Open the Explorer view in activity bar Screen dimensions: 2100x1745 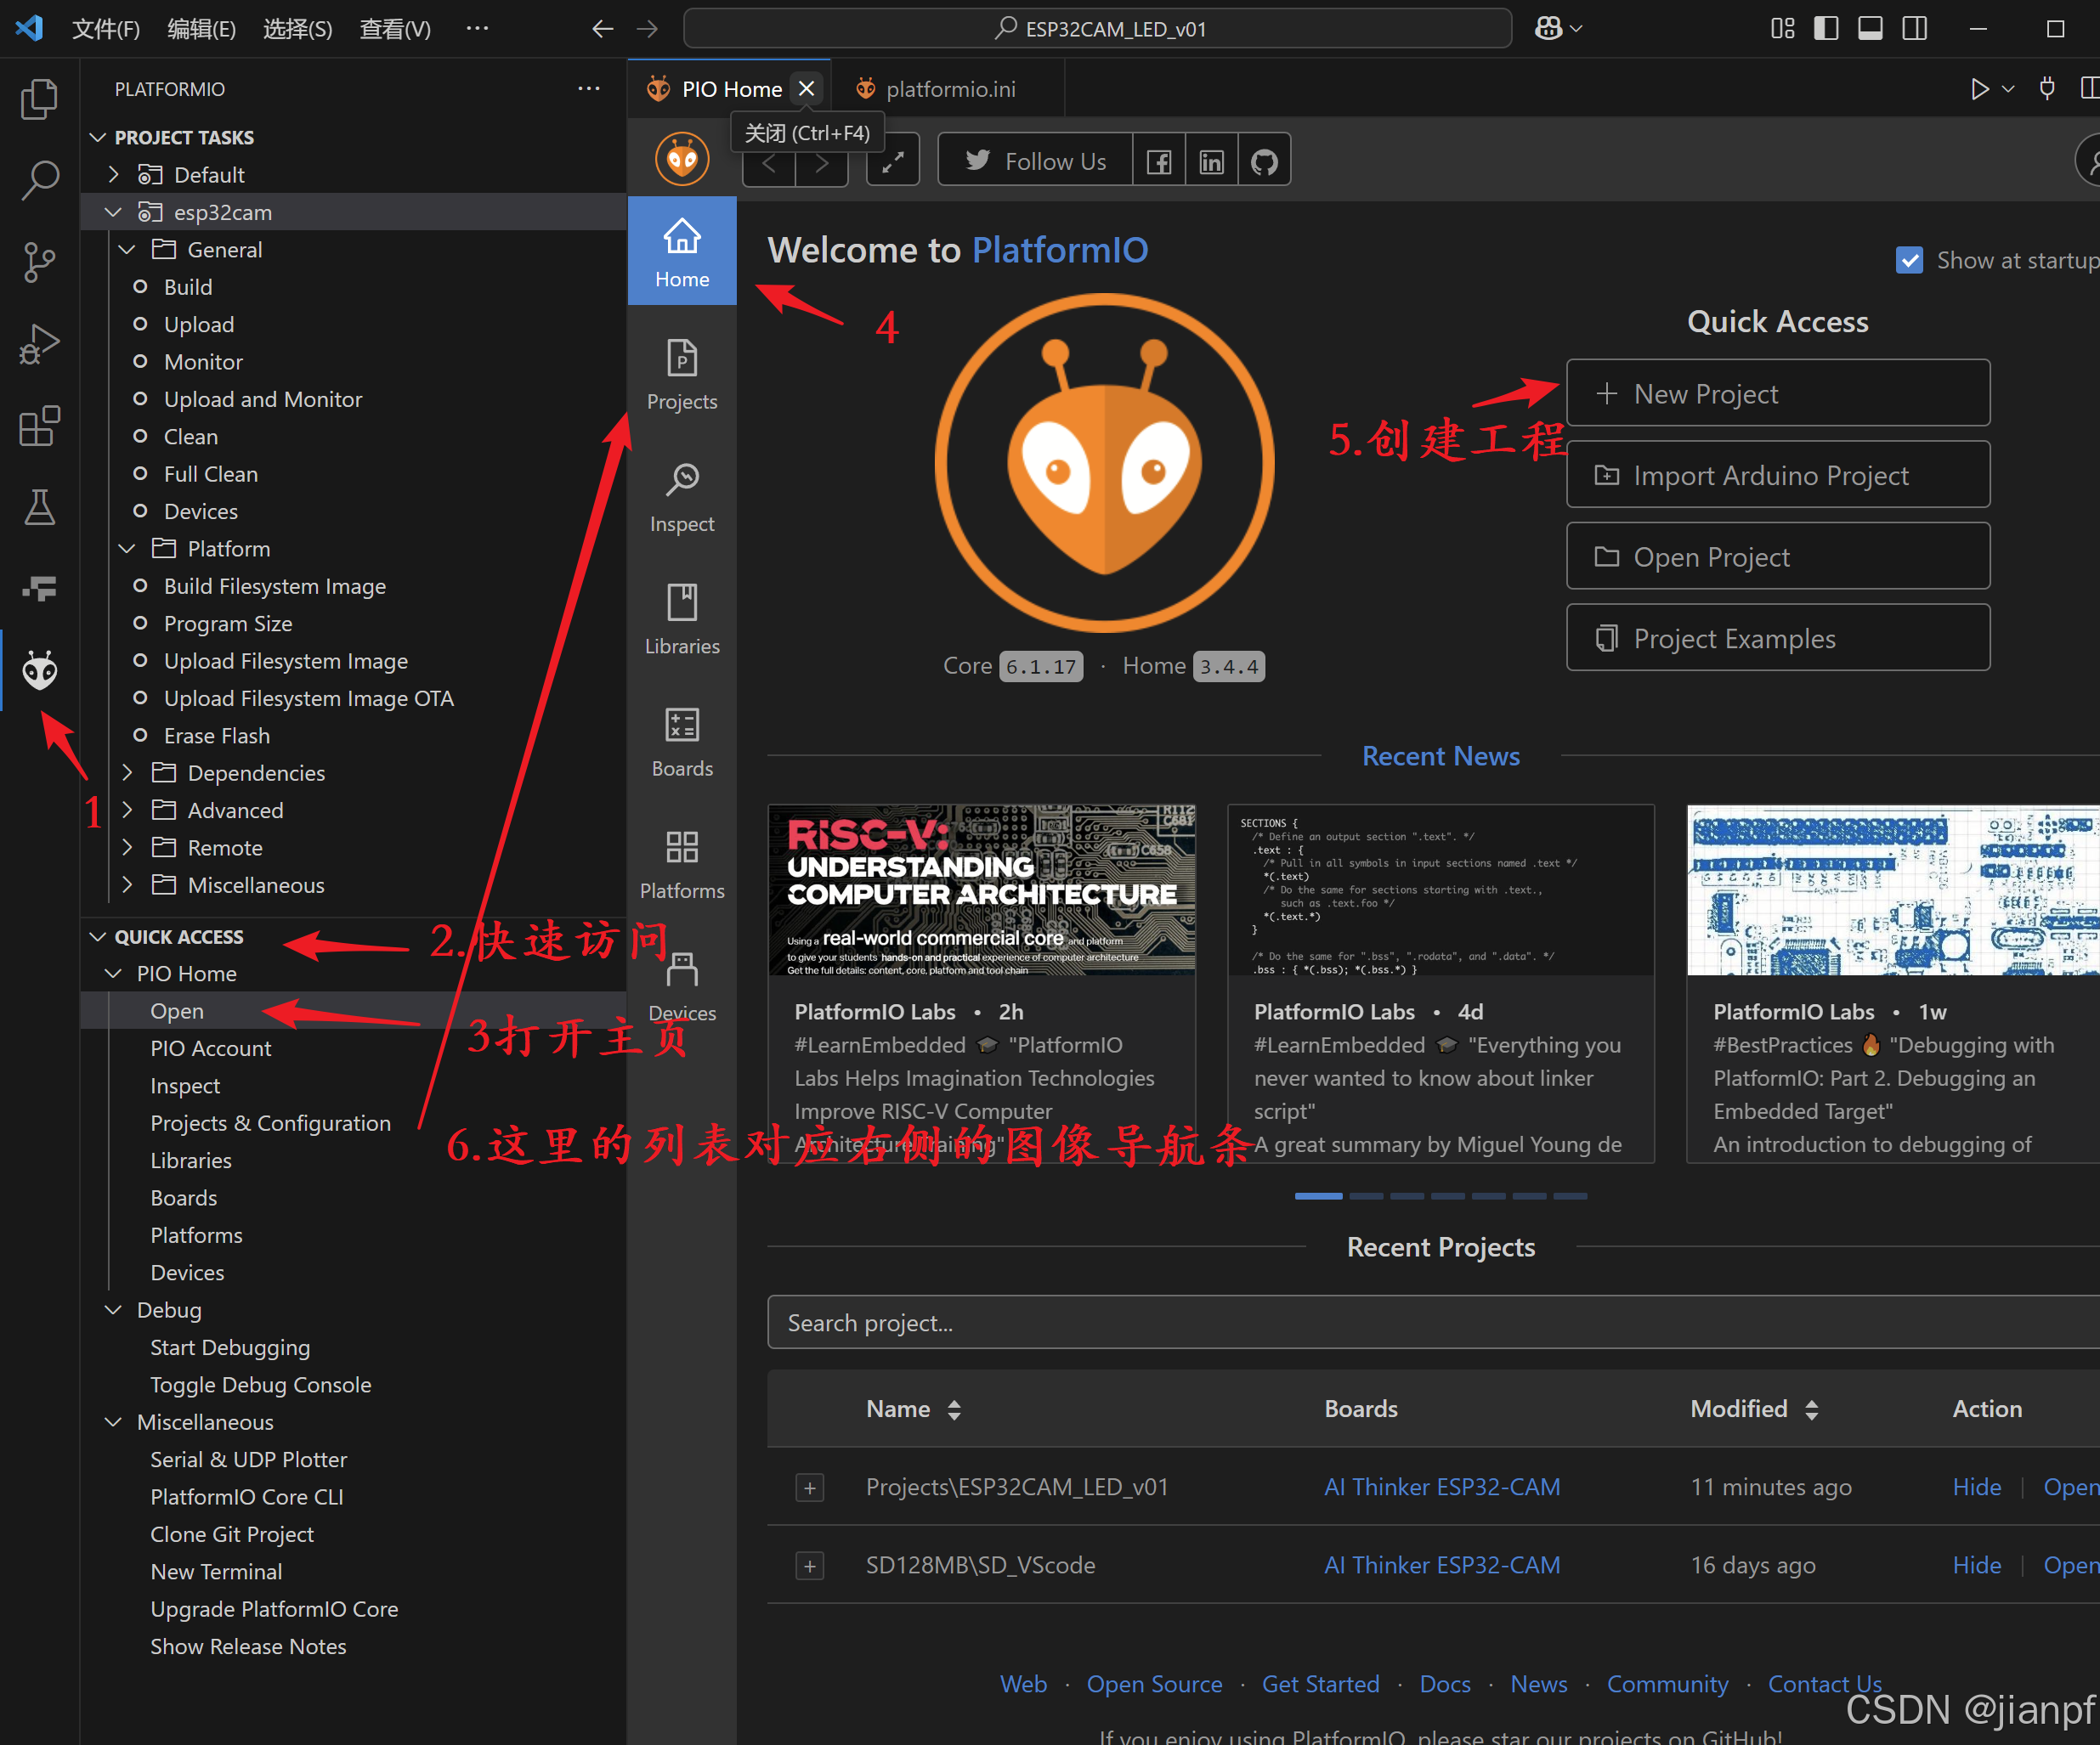coord(40,99)
